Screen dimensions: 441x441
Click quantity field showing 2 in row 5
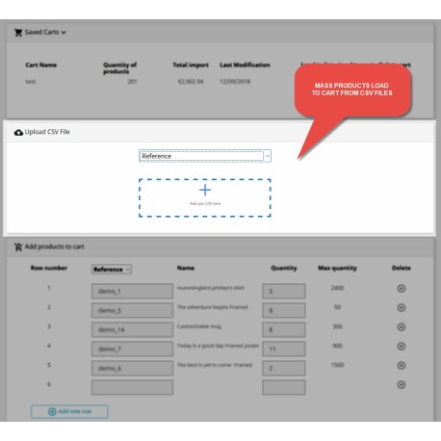click(284, 368)
